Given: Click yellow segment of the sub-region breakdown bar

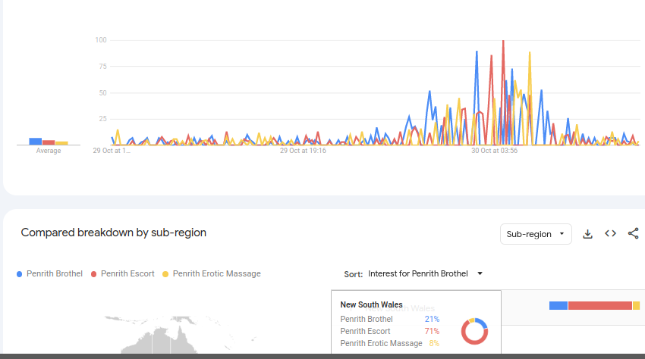Looking at the screenshot, I should click(636, 305).
